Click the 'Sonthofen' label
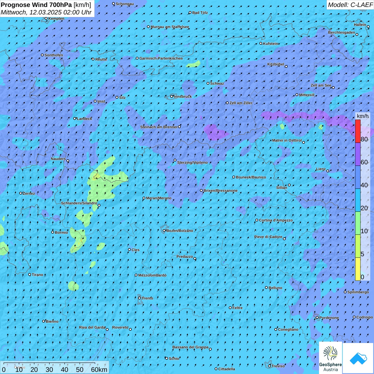374x374 pixels. coord(54,55)
